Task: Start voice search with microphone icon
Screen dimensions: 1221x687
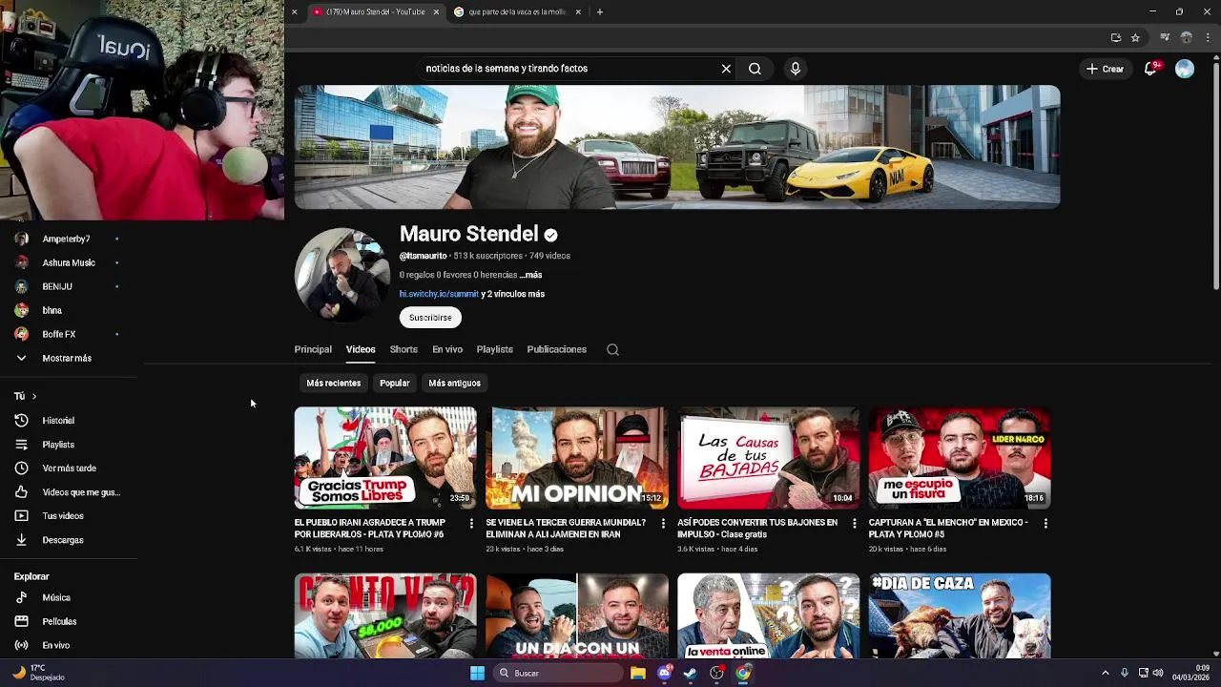Action: [x=795, y=69]
